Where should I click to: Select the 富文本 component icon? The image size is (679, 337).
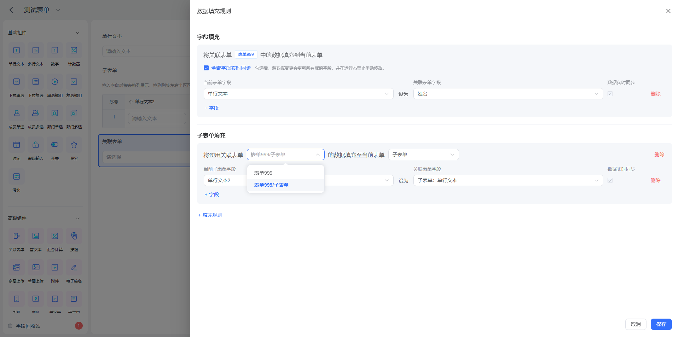[x=36, y=236]
